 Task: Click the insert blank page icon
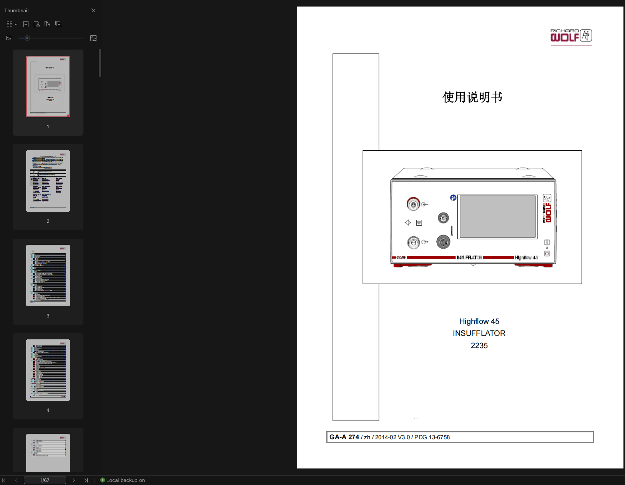click(26, 24)
